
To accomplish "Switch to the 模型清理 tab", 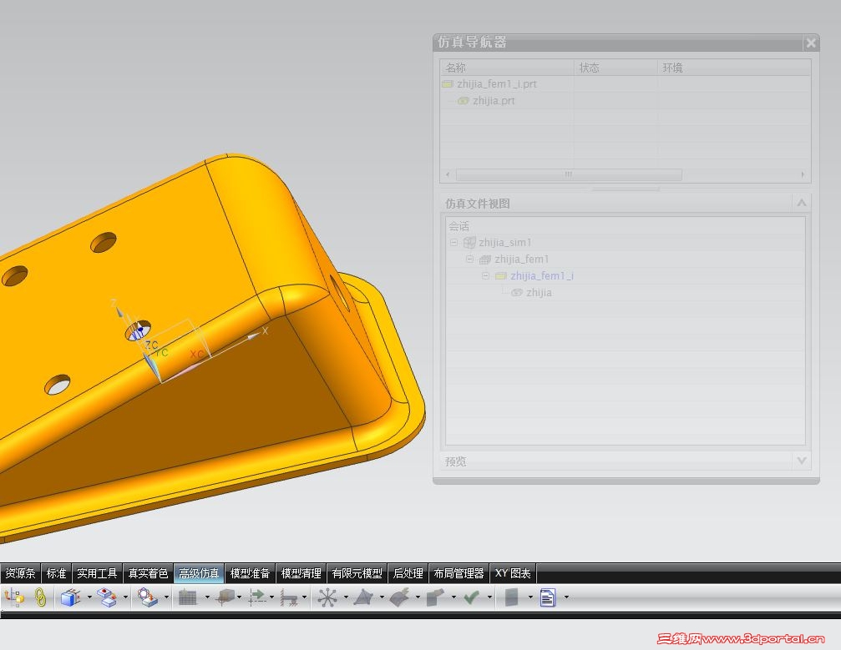I will click(x=301, y=573).
